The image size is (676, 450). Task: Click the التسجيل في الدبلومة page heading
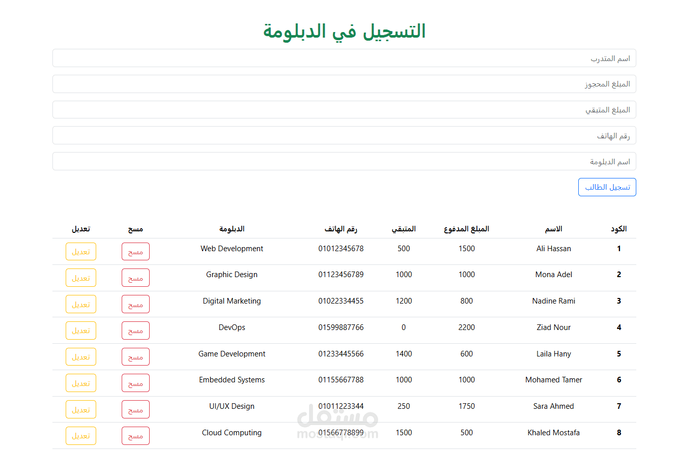[344, 32]
